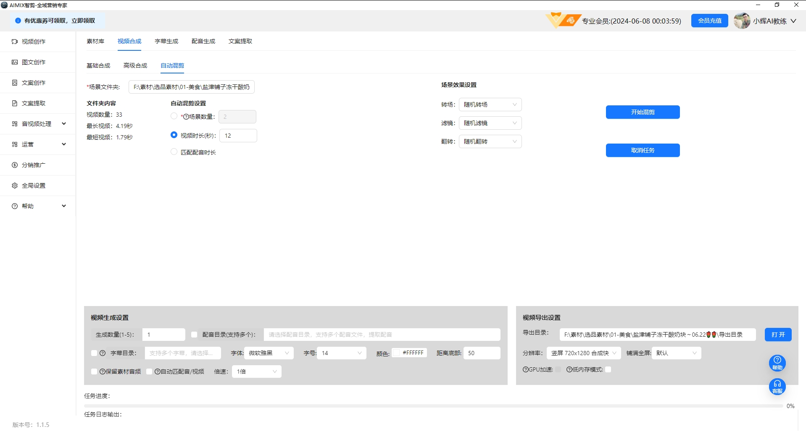Click the 视频时长(秒) input field
The image size is (806, 437).
(238, 136)
